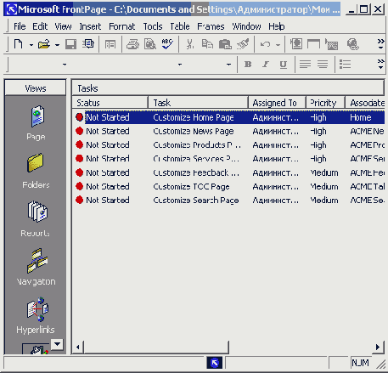
Task: Open the Format menu
Action: pyautogui.click(x=122, y=26)
